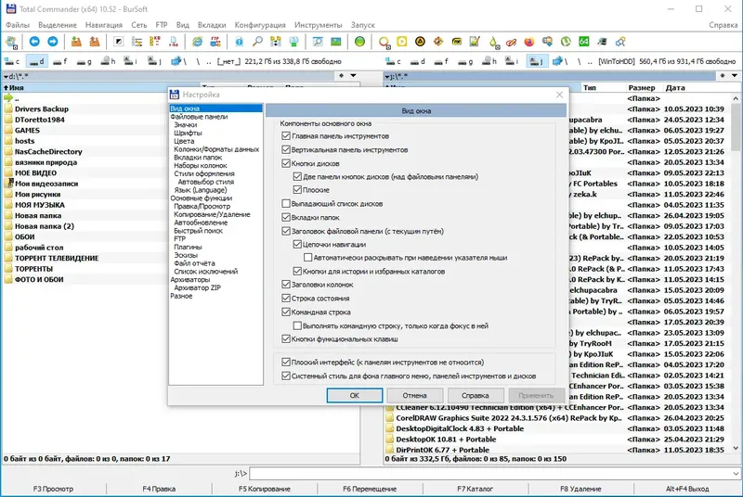Viewport: 743px width, 497px height.
Task: Open left panel favorites asterisk button
Action: (x=342, y=76)
